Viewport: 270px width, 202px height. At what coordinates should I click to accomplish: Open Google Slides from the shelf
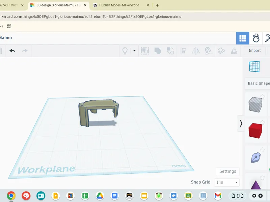click(x=144, y=196)
